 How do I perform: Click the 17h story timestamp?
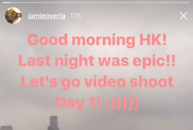pos(75,16)
